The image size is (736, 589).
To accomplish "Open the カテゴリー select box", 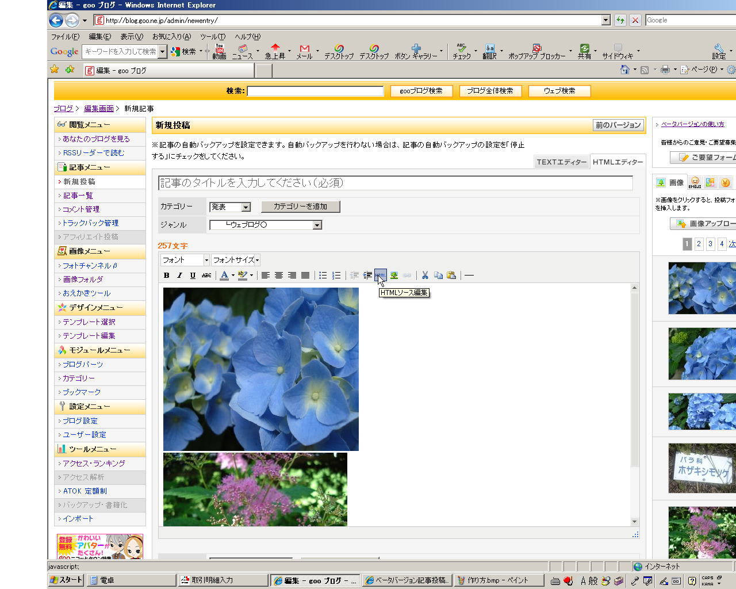I will pos(229,207).
